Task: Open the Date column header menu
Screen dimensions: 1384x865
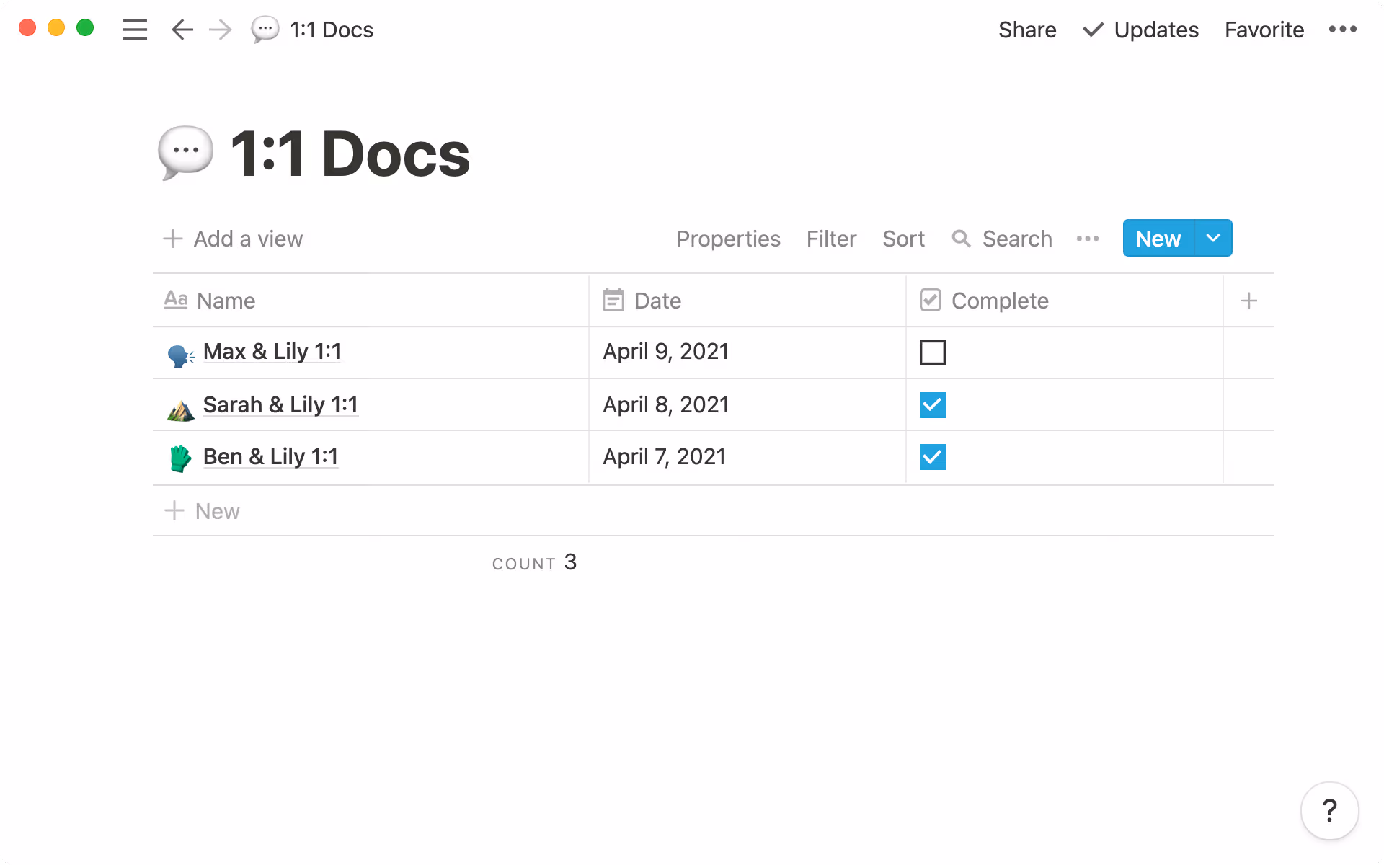Action: (x=657, y=301)
